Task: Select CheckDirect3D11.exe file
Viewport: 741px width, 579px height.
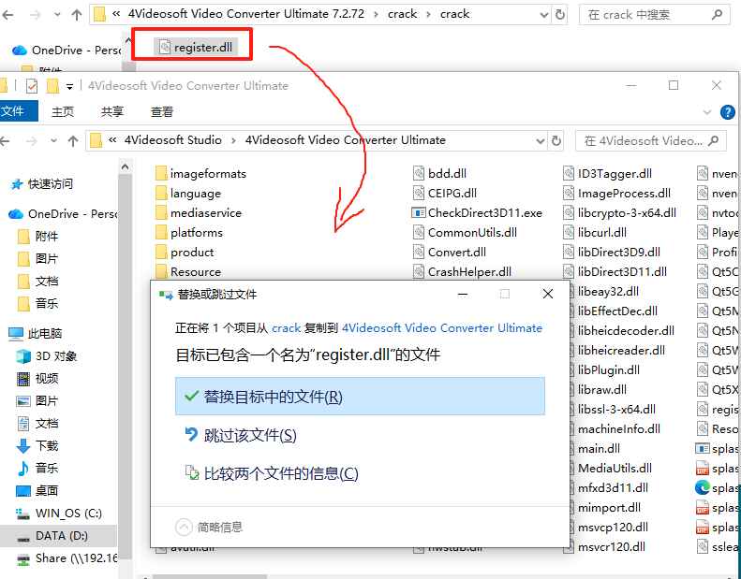Action: pos(478,213)
